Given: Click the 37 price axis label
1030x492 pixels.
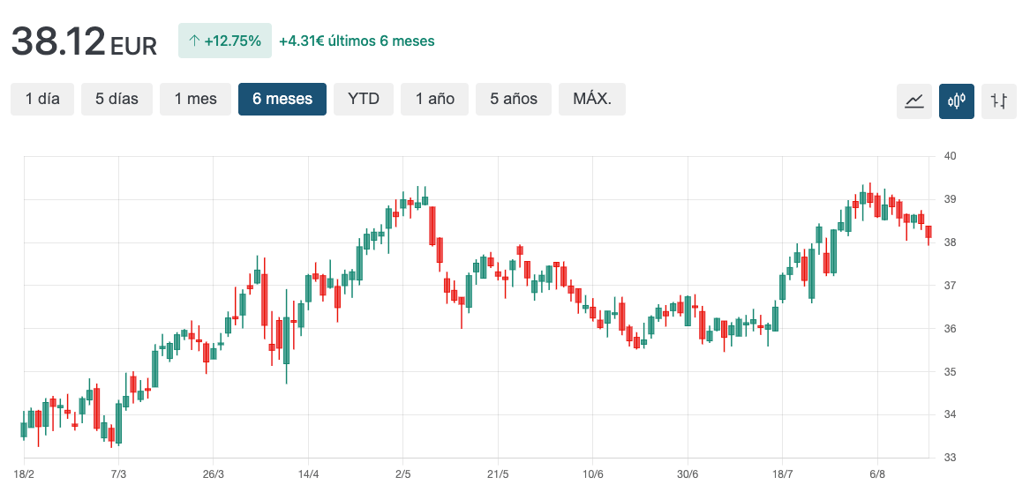Looking at the screenshot, I should (950, 286).
